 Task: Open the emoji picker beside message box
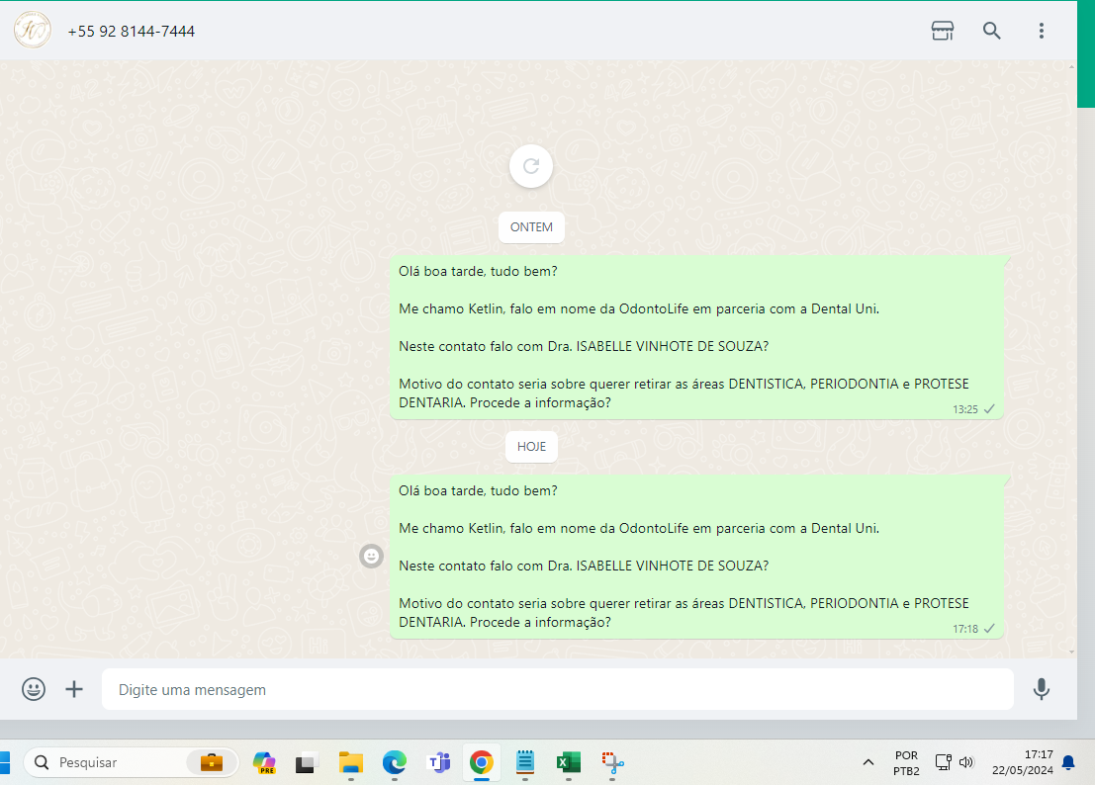[x=34, y=689]
